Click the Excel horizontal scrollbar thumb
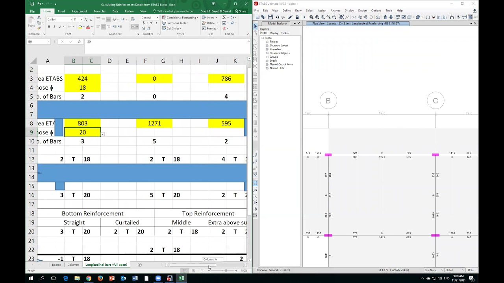Image resolution: width=504 pixels, height=283 pixels. (x=193, y=265)
